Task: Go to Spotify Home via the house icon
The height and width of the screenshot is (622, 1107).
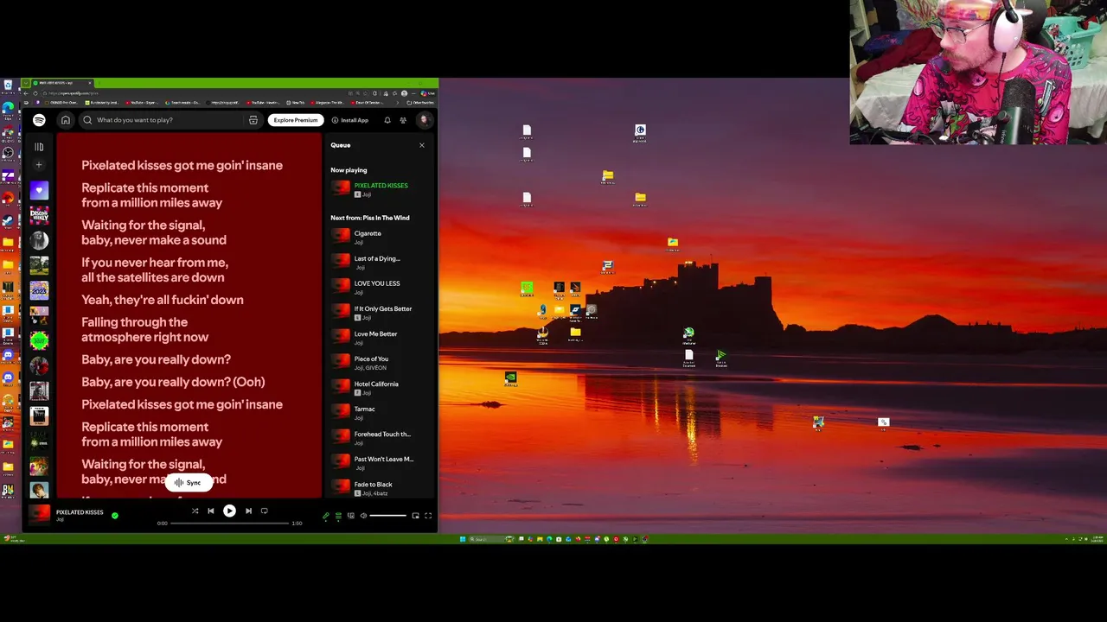Action: coord(65,120)
